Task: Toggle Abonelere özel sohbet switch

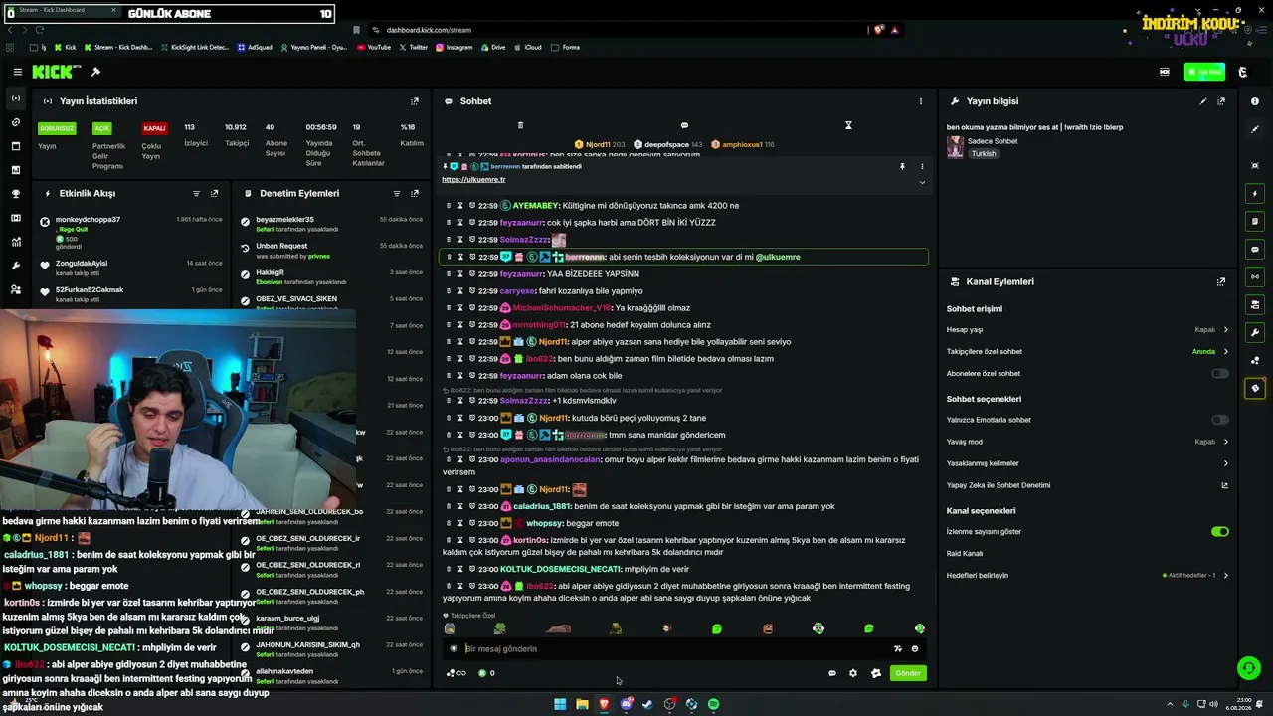Action: pyautogui.click(x=1220, y=374)
